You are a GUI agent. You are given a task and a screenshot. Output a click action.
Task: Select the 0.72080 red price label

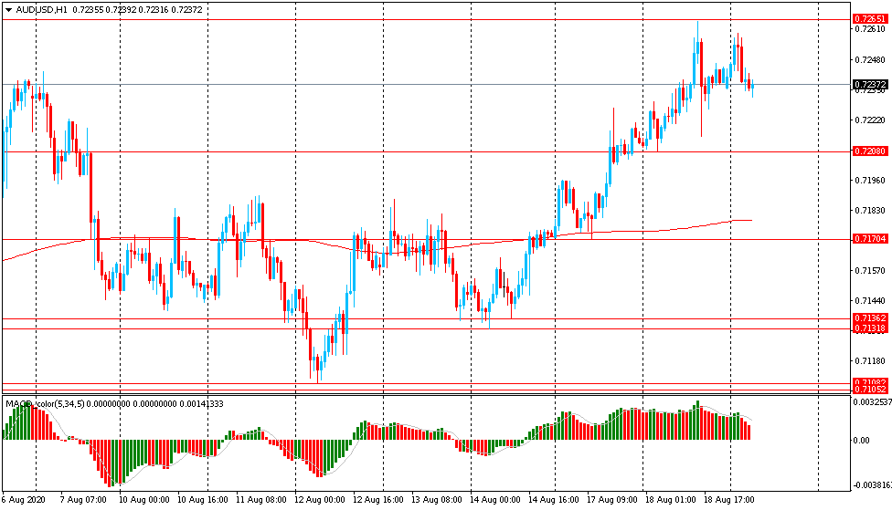tap(870, 151)
